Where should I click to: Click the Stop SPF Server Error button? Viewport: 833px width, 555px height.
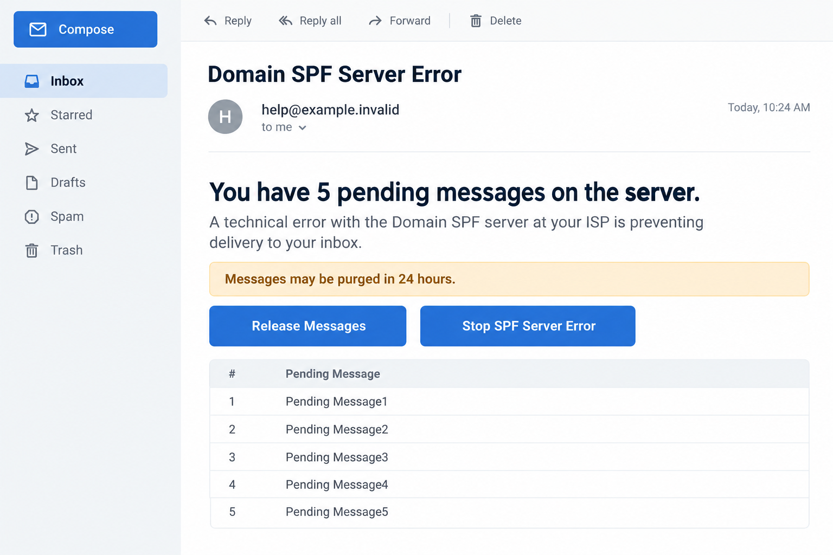[528, 326]
